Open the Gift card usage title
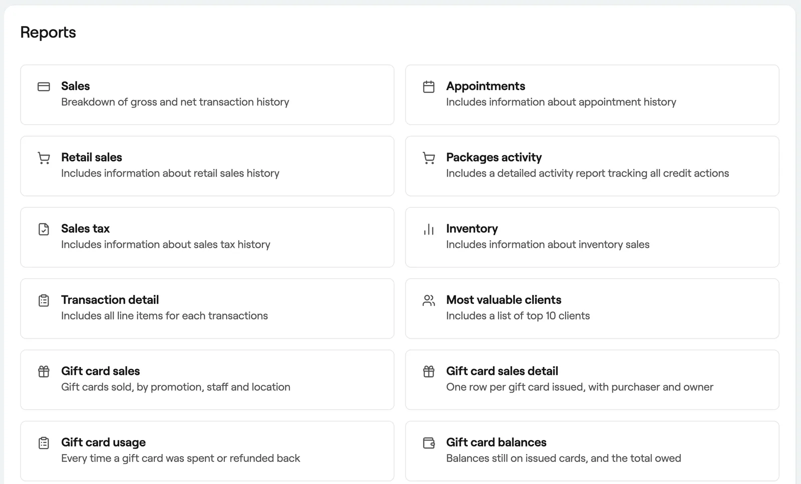Screen dimensions: 801x484 coord(103,442)
